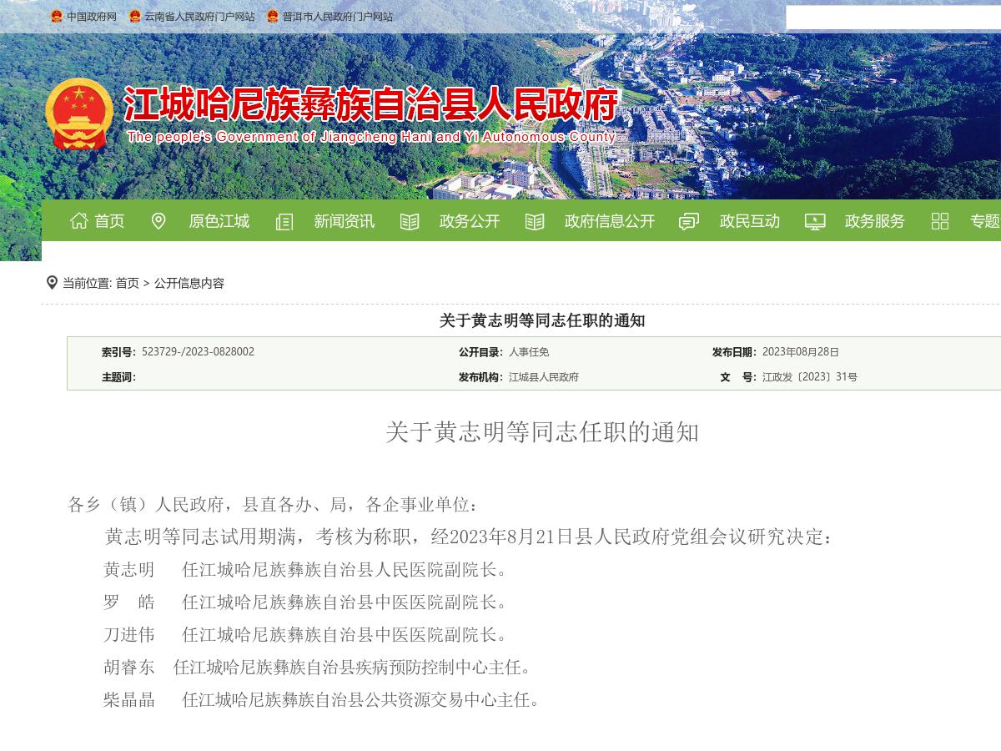
Task: Click the pages icon beside 政府信息公开
Action: [534, 221]
